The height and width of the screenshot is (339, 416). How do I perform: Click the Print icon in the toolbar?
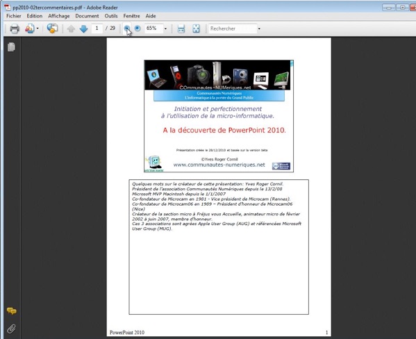point(15,28)
